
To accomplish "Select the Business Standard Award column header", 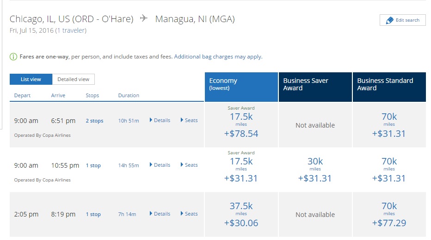I will coord(389,87).
